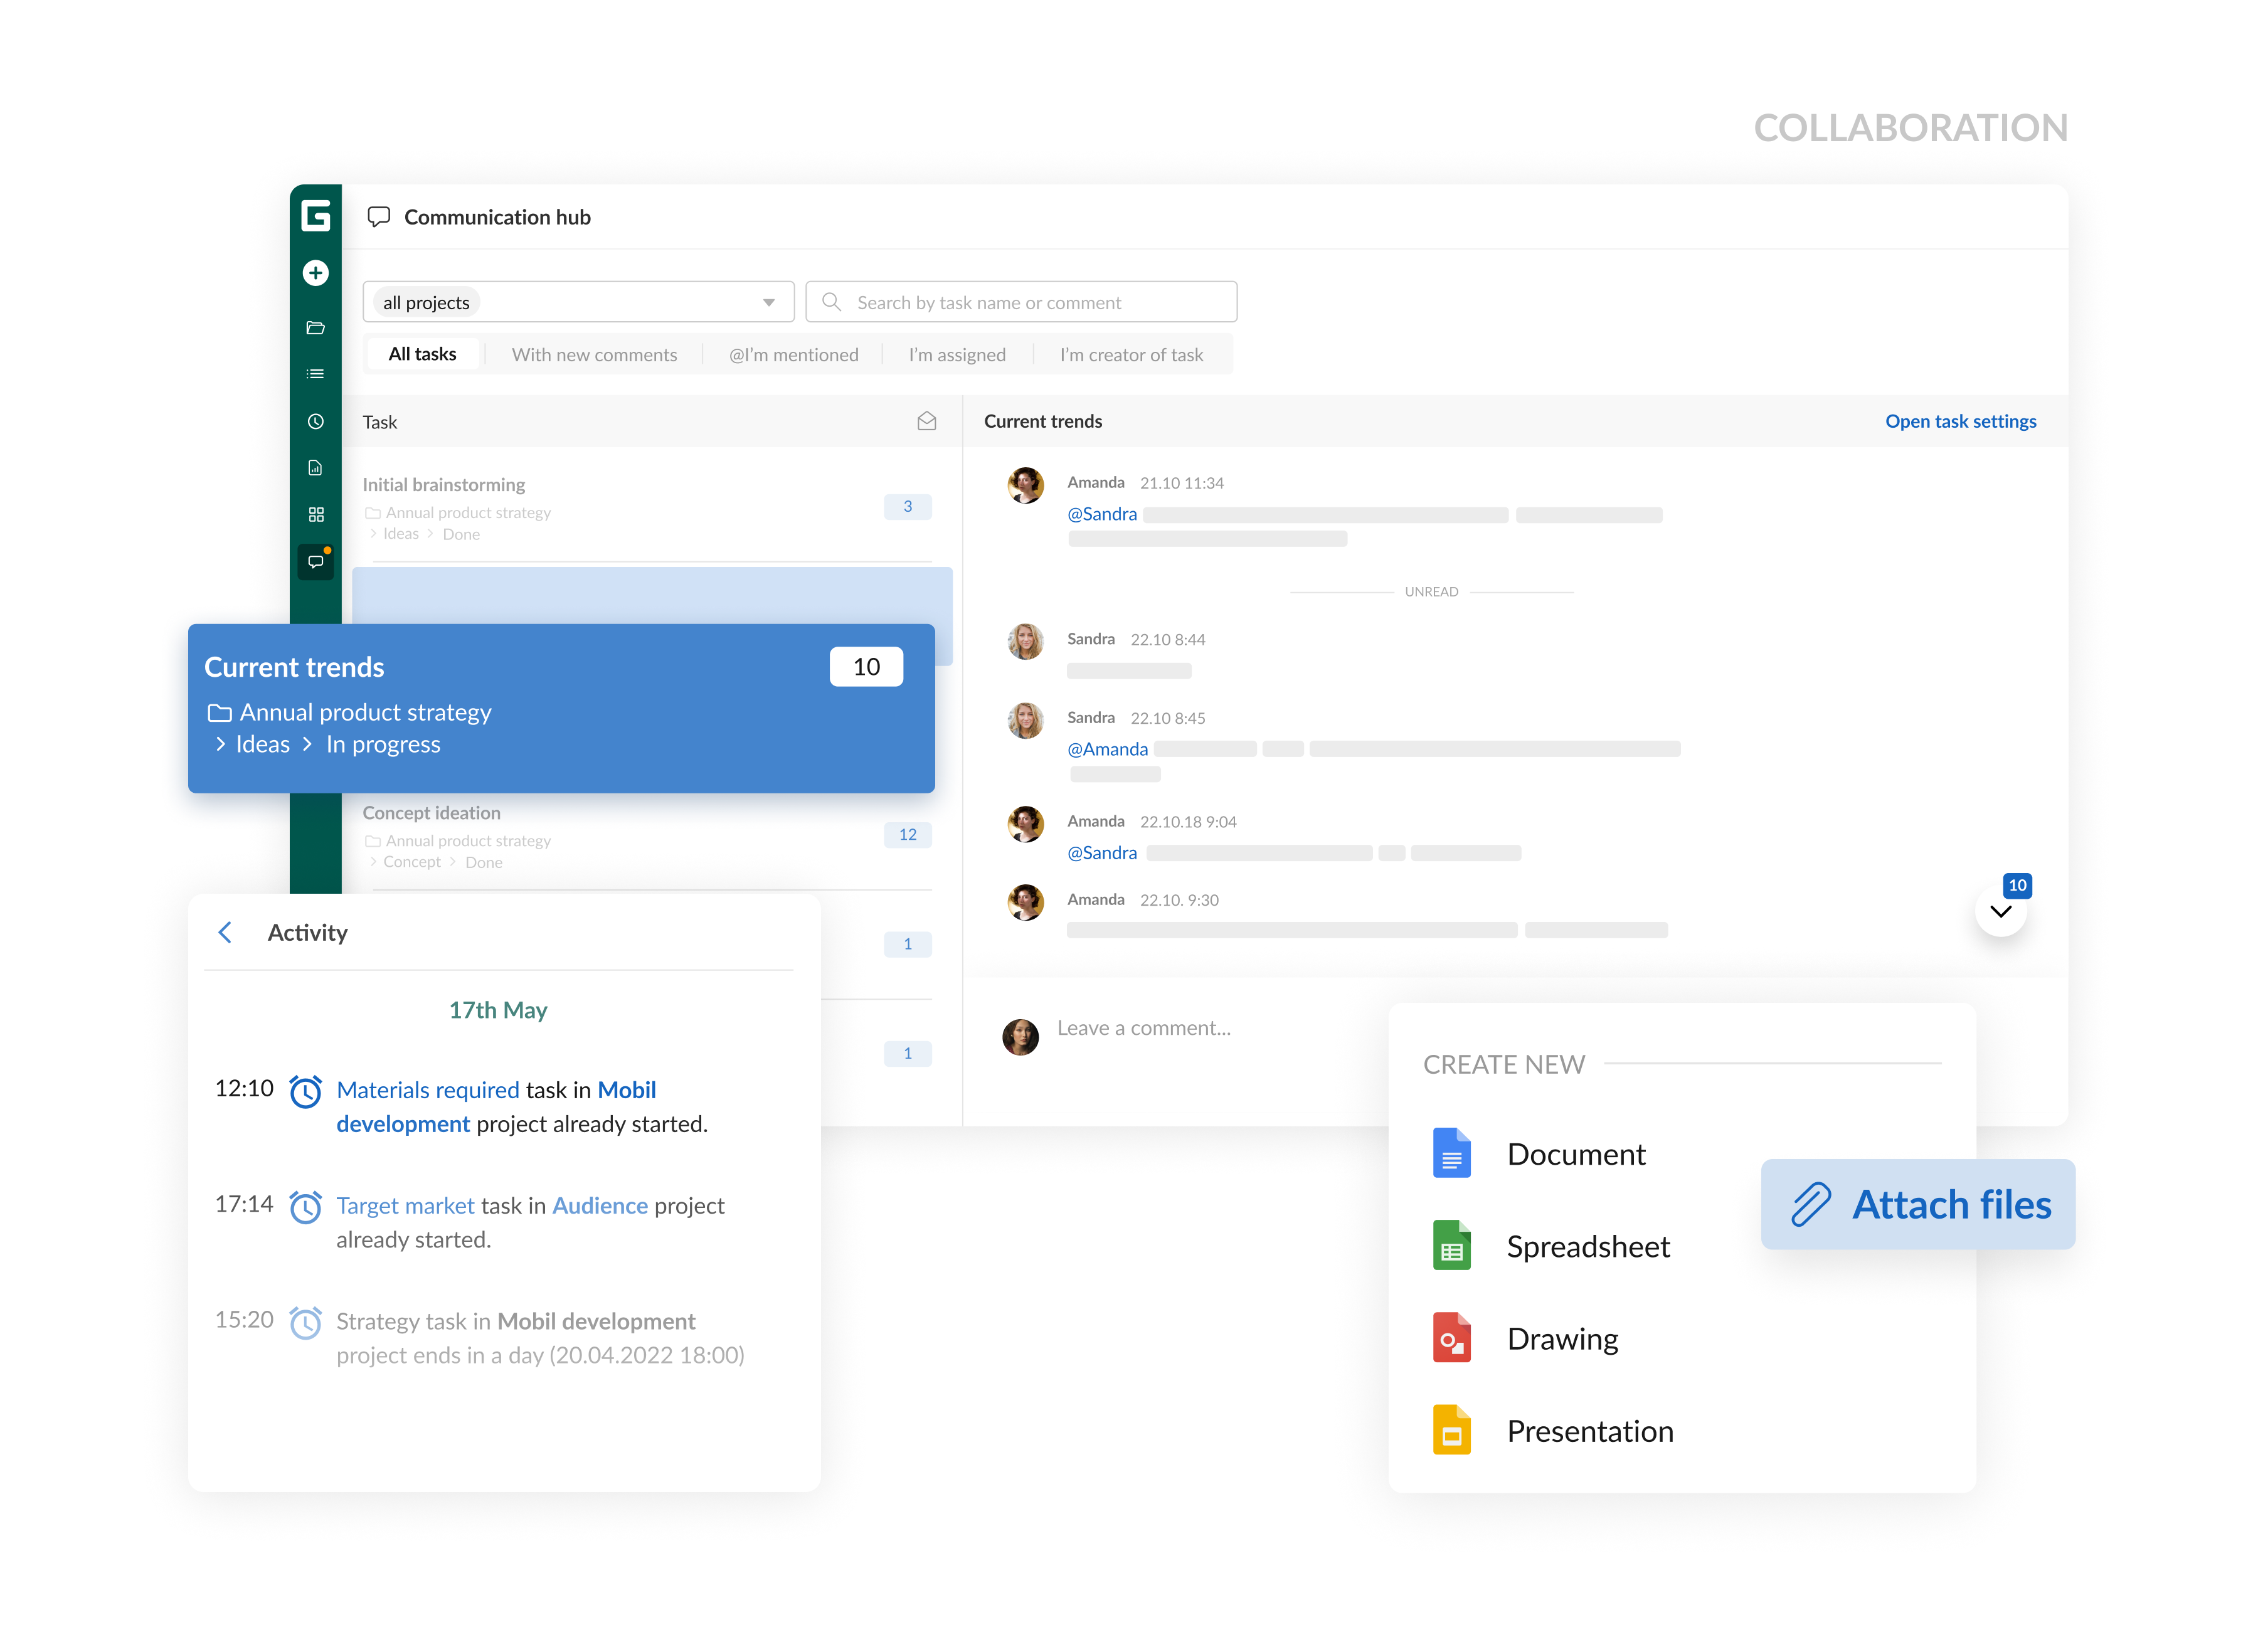Create a new Drawing via its icon
Screen dimensions: 2258x1652
[x=1452, y=1338]
